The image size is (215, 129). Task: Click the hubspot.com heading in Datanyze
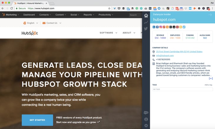pos(164,20)
